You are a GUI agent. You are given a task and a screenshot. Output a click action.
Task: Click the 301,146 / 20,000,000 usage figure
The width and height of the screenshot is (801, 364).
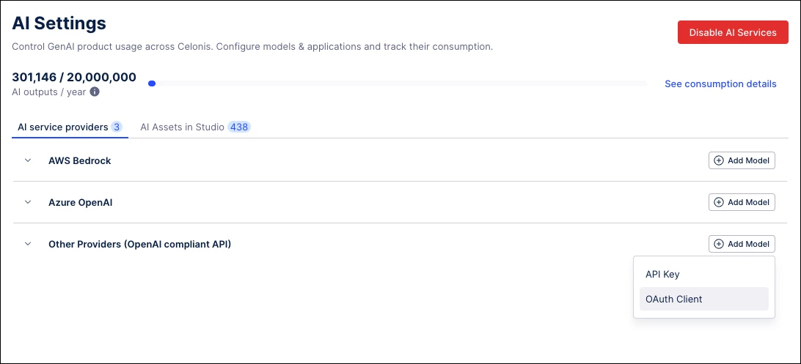[74, 77]
